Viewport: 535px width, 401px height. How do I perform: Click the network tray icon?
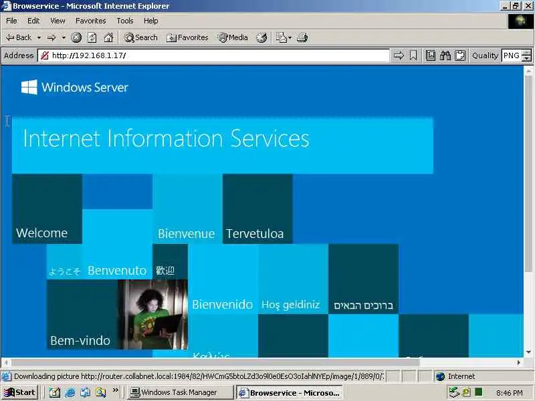(x=454, y=392)
